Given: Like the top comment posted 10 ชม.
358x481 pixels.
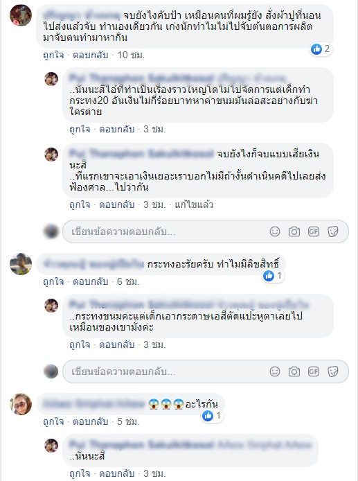Looking at the screenshot, I should pyautogui.click(x=53, y=55).
